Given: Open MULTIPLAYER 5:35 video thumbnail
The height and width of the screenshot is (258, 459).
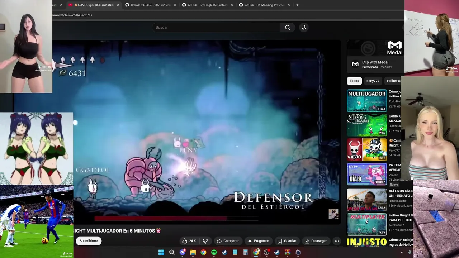Looking at the screenshot, I should click(x=367, y=224).
